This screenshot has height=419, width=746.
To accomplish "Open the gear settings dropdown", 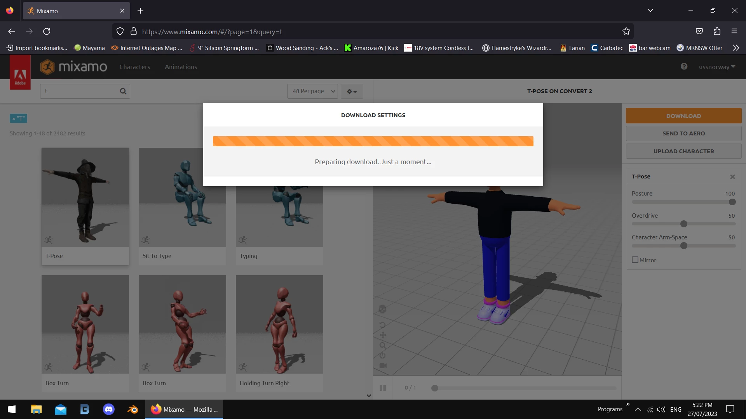I will pos(352,92).
